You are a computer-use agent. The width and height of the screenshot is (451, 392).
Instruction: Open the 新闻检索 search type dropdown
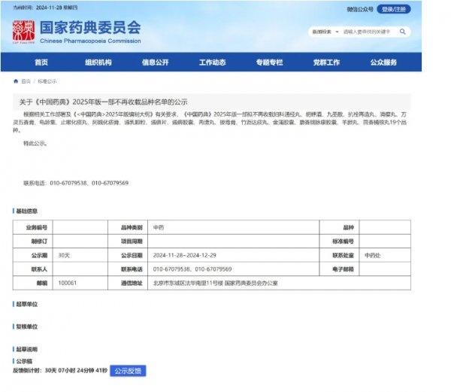pos(324,32)
